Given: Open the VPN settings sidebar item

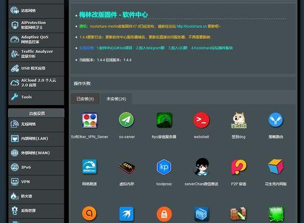Looking at the screenshot, I should 36,182.
